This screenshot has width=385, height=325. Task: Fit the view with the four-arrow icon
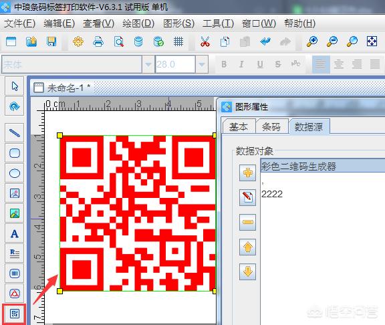372,41
